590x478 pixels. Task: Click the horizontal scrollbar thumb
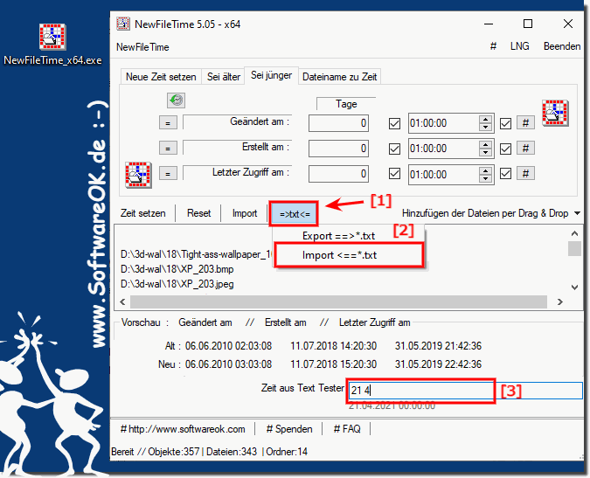coord(338,301)
